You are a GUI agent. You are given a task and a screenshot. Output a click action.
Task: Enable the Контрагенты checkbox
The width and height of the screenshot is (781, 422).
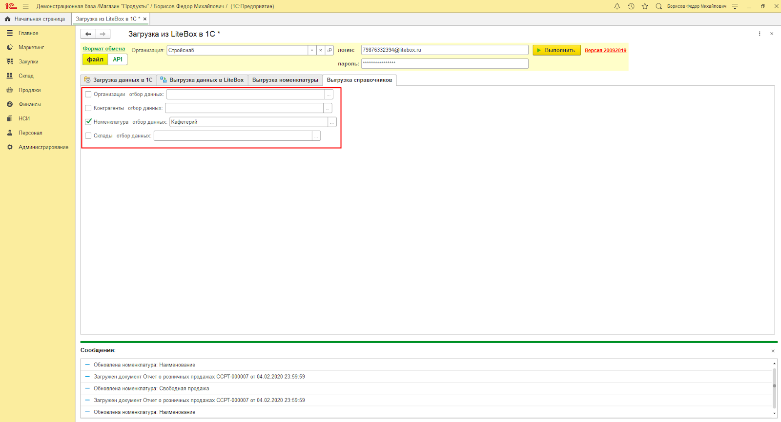pos(88,108)
